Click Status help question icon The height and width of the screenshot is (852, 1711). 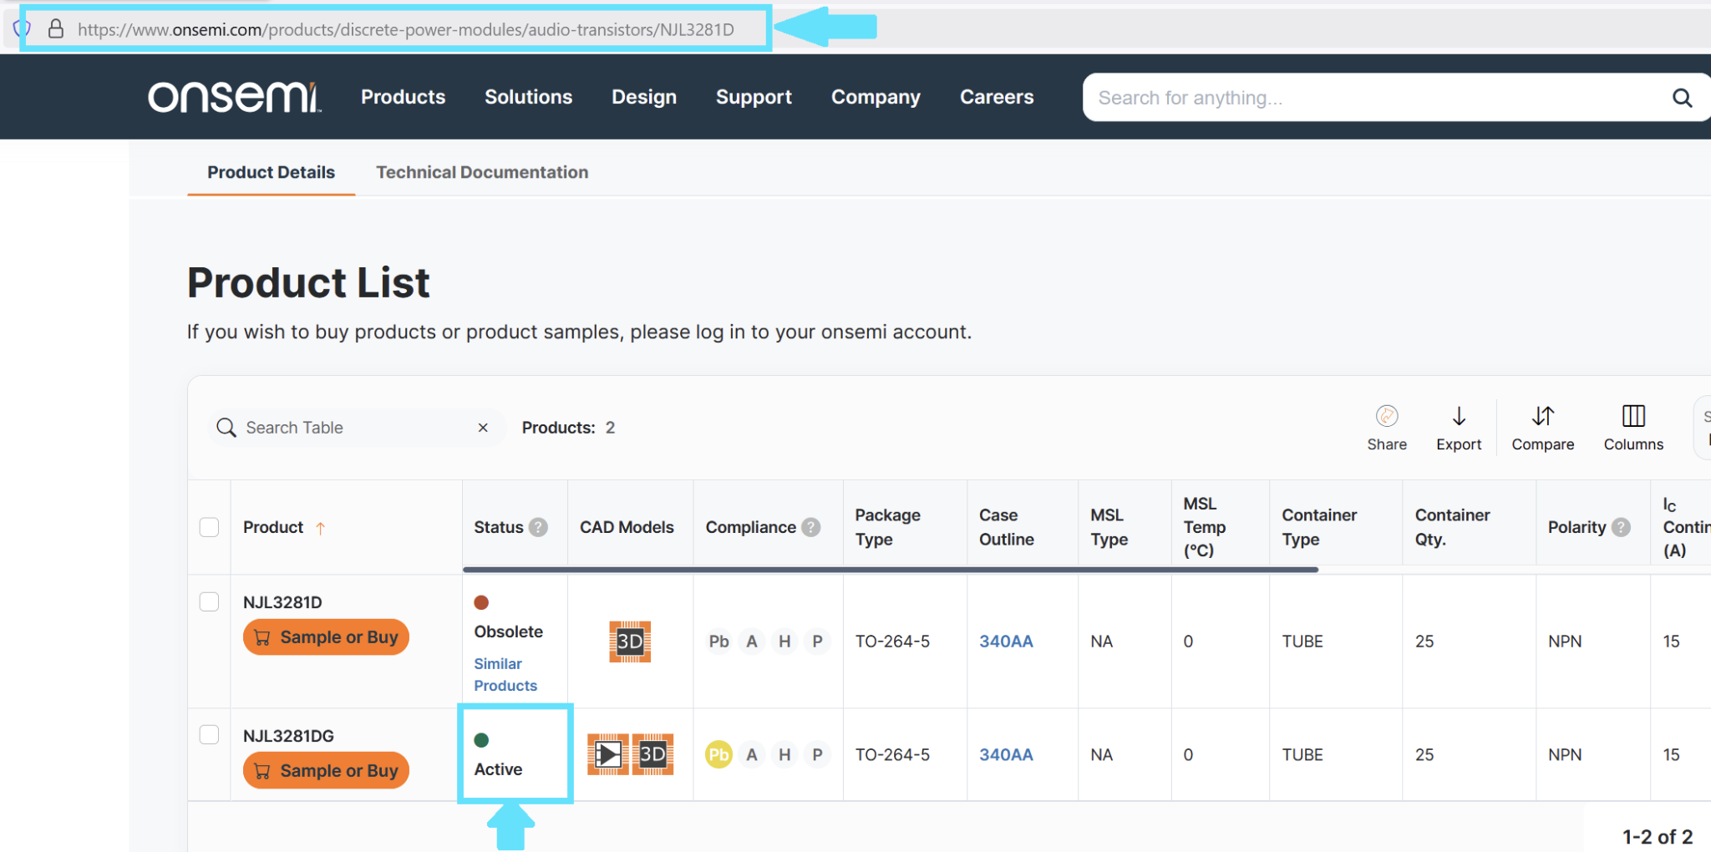tap(539, 527)
